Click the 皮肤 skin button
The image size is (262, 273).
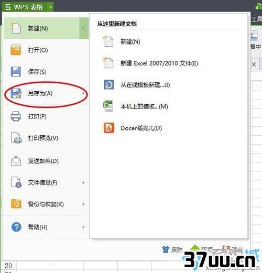172,250
